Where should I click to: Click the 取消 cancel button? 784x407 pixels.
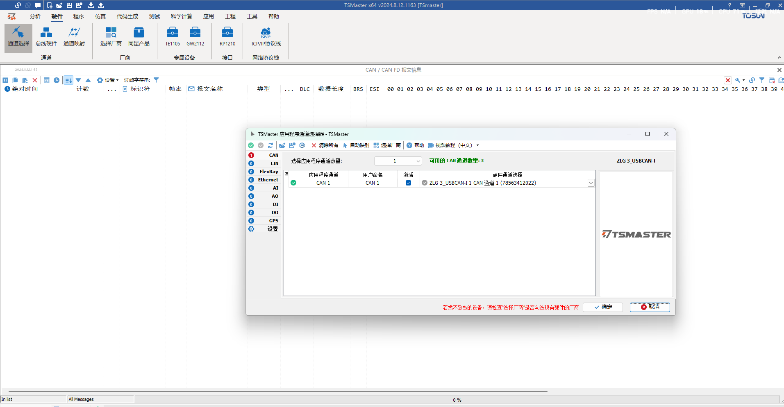tap(650, 307)
